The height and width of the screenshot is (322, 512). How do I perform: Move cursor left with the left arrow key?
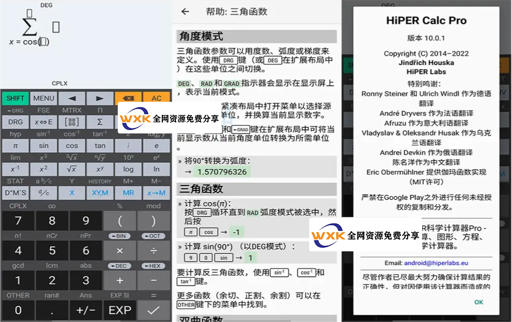point(72,98)
